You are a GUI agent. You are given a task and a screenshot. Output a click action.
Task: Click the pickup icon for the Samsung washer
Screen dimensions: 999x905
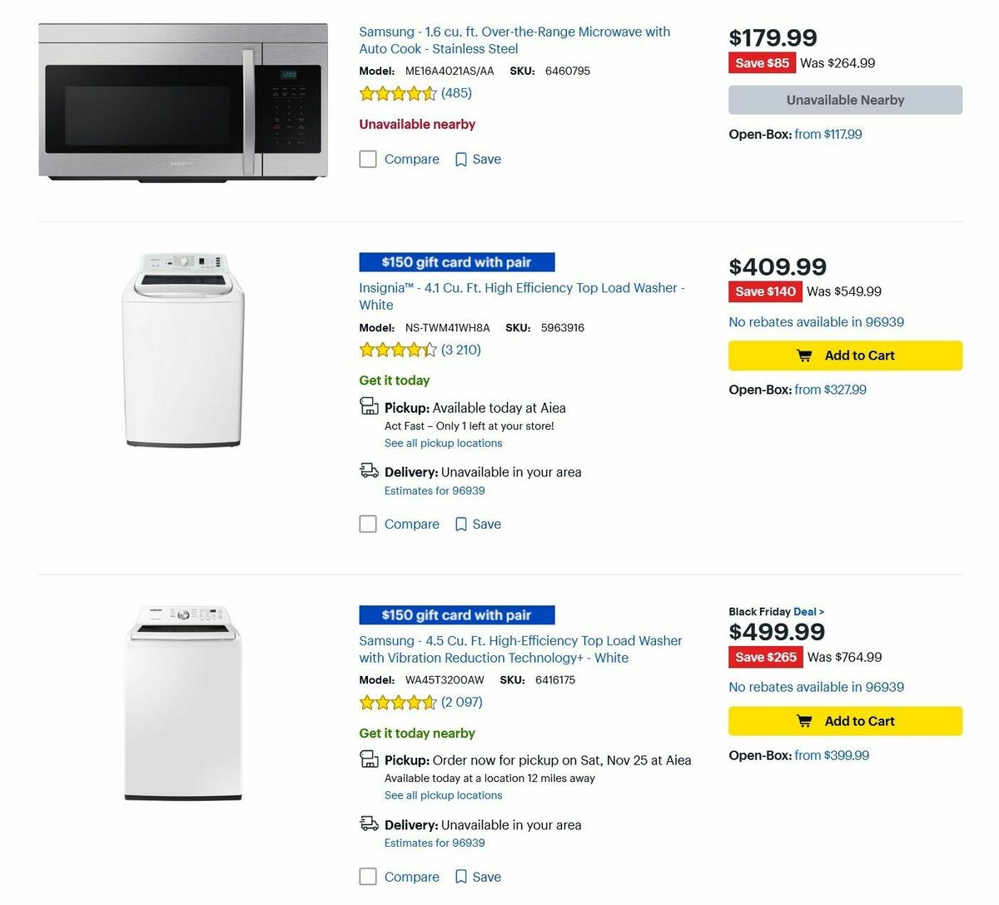(x=369, y=758)
